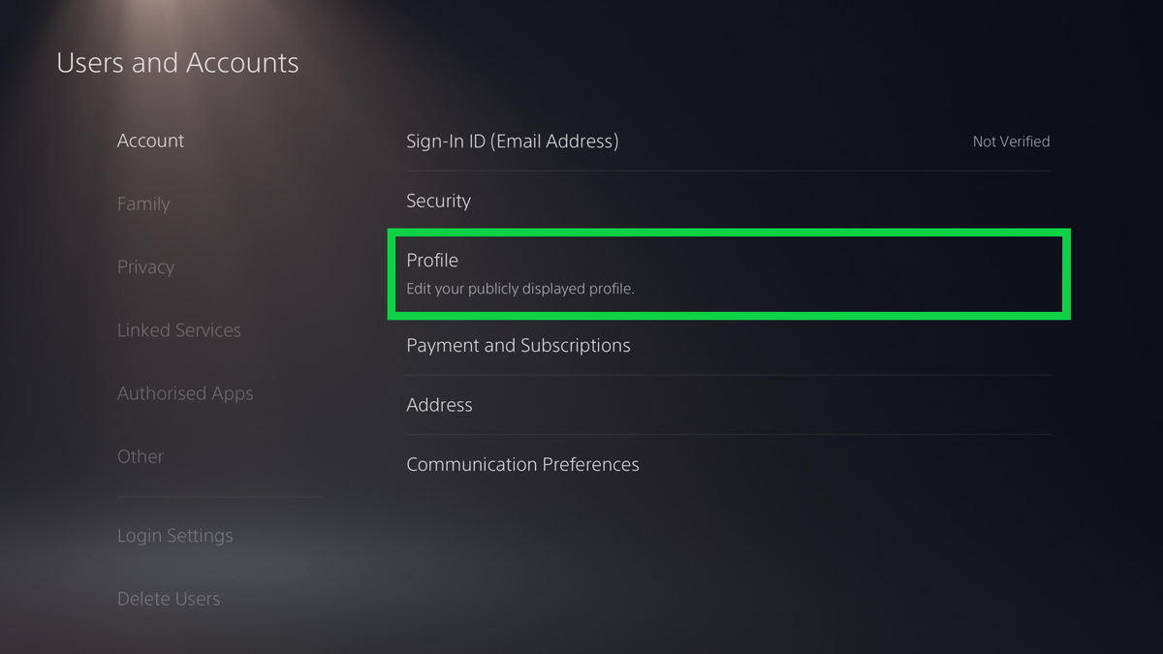Viewport: 1163px width, 654px height.
Task: Open Linked Services settings
Action: [x=178, y=329]
